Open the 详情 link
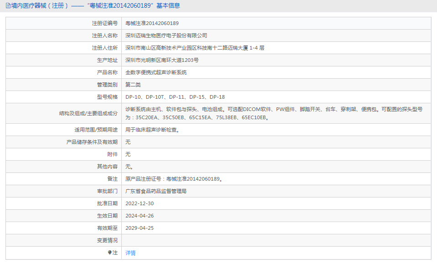This screenshot has width=437, height=263. [130, 253]
